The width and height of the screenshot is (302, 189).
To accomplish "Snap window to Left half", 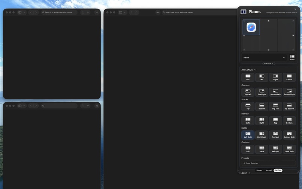I will [x=262, y=77].
